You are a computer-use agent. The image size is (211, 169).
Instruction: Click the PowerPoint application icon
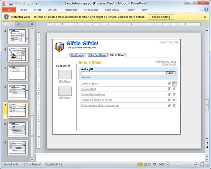coord(4,4)
